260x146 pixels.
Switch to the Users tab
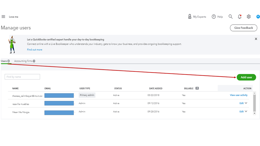pos(5,61)
